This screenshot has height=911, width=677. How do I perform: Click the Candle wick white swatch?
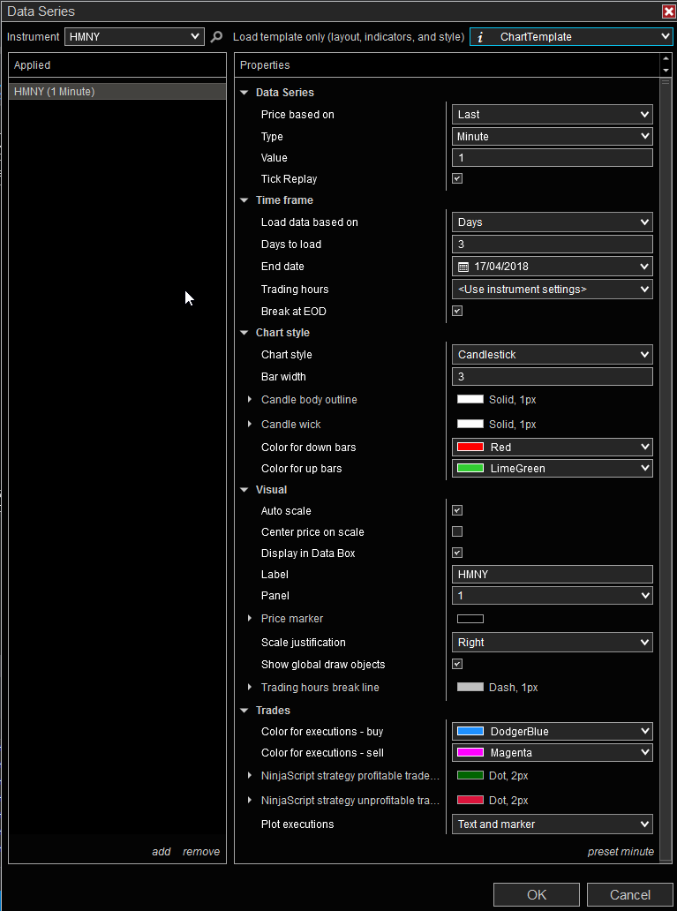click(x=470, y=424)
